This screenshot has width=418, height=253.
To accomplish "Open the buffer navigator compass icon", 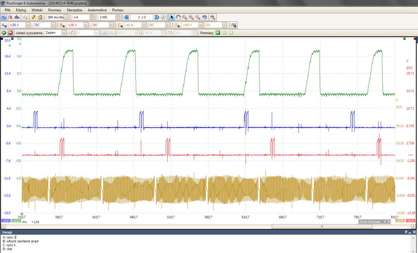I will click(x=163, y=17).
